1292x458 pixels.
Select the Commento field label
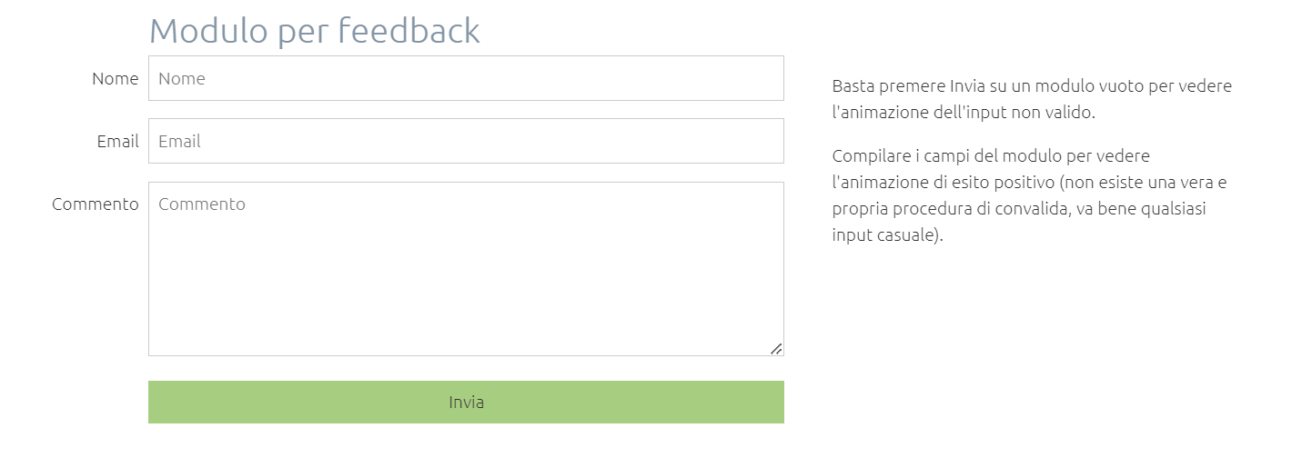(x=95, y=204)
